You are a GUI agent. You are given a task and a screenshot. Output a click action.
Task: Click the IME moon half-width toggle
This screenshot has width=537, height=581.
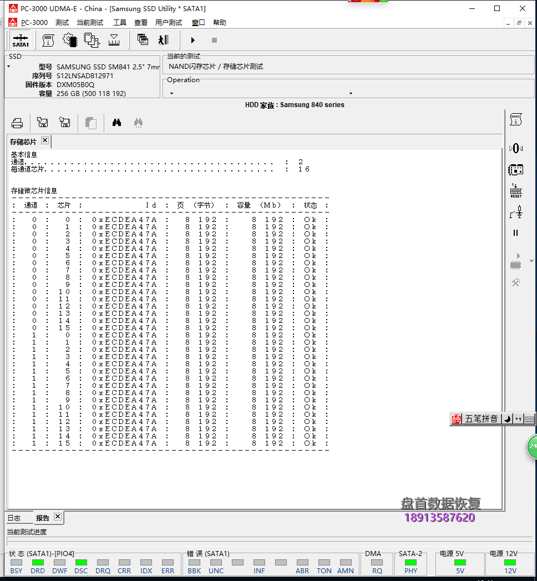tap(508, 419)
